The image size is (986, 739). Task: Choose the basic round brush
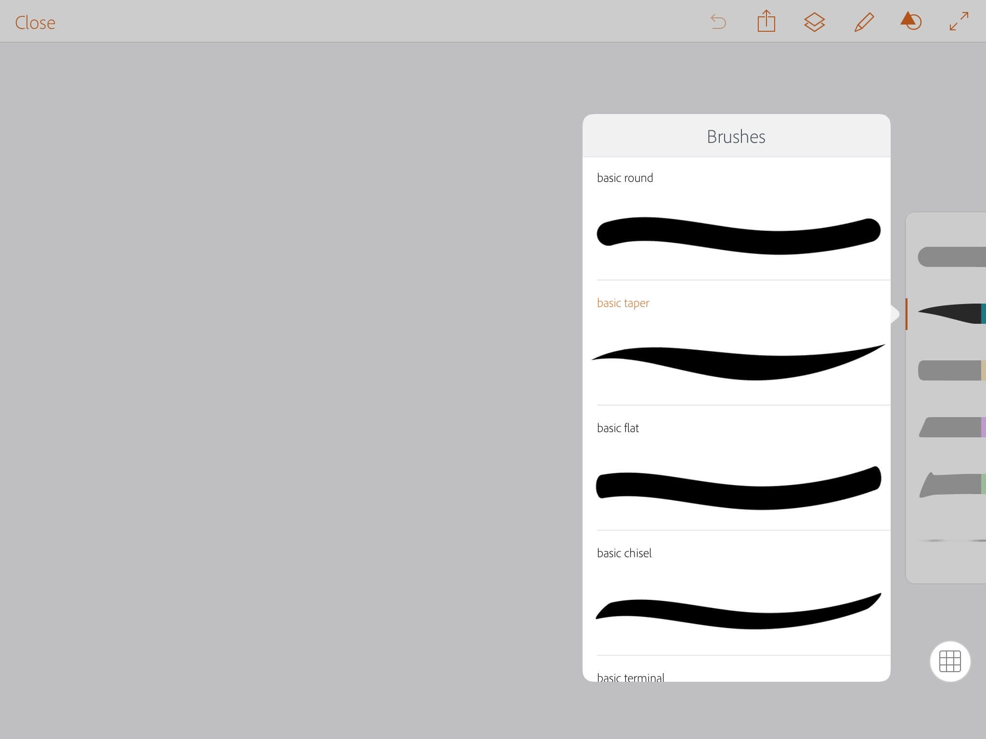click(737, 218)
